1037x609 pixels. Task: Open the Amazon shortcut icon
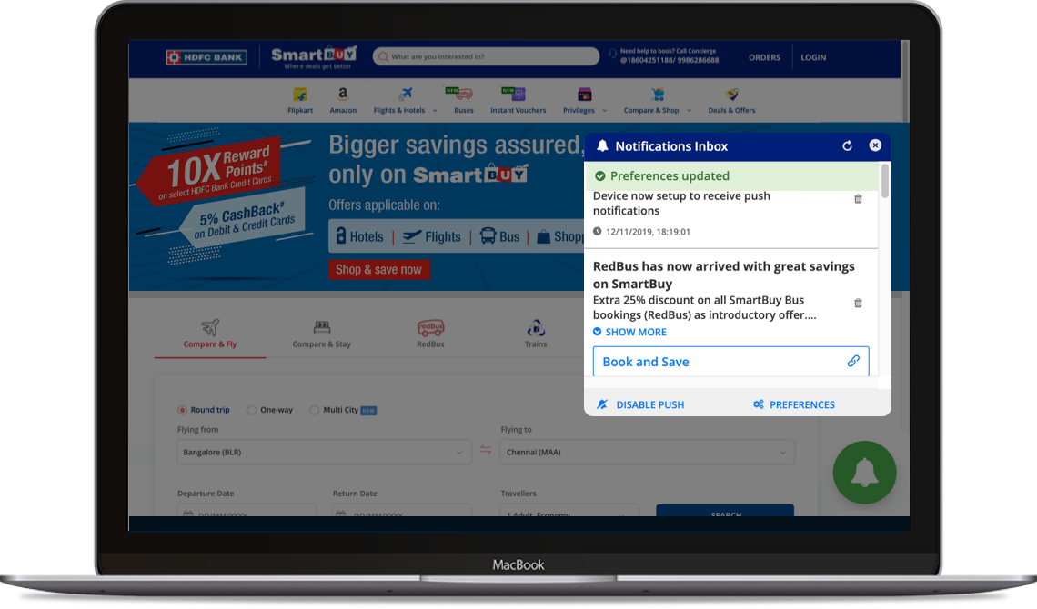click(343, 95)
